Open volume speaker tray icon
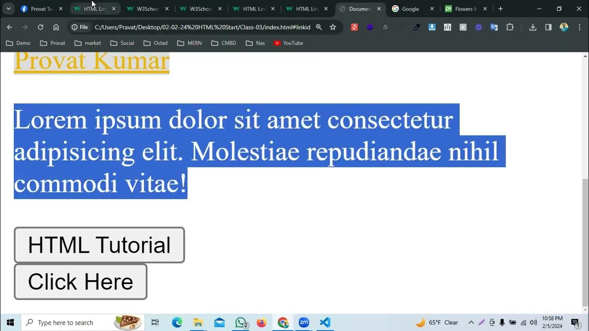Screen dimensions: 589x331 (533, 322)
